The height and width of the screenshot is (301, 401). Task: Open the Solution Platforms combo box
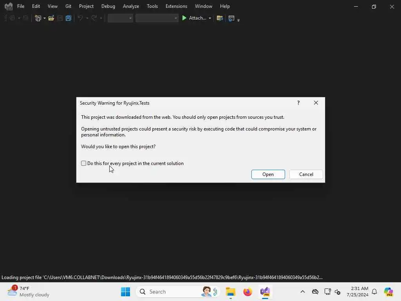pos(157,18)
